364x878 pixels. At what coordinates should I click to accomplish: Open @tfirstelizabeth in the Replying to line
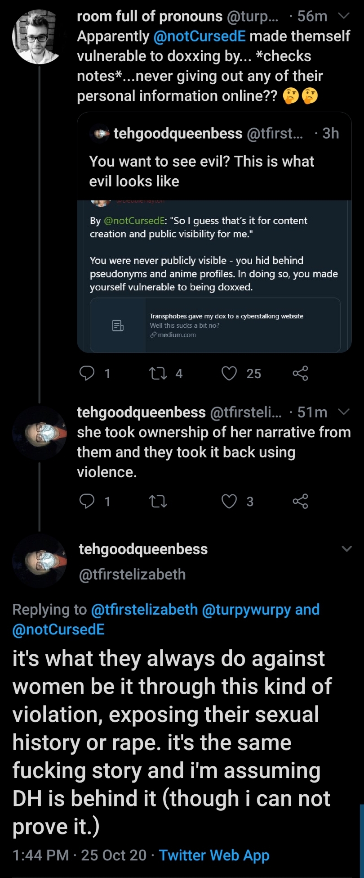[144, 610]
